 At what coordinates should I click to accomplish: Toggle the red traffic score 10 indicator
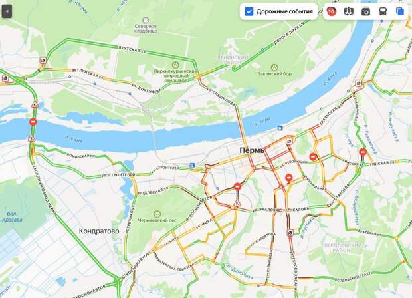pyautogui.click(x=332, y=11)
